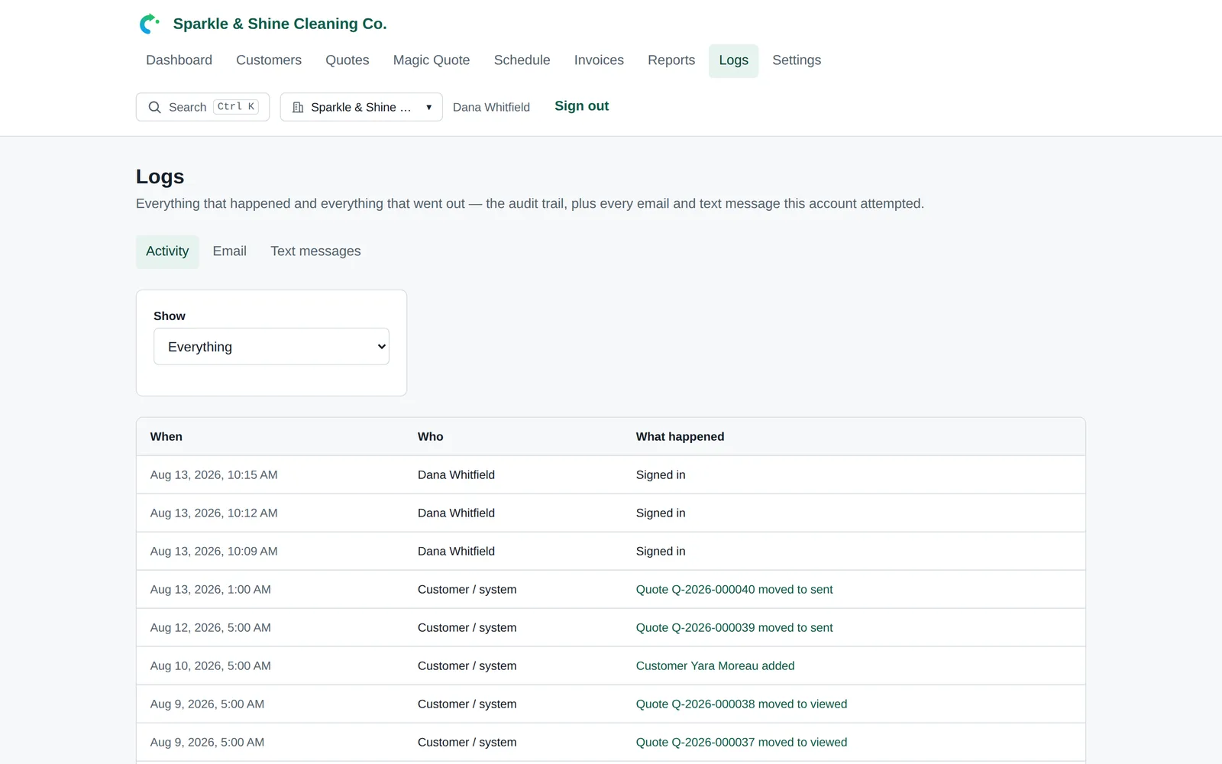The width and height of the screenshot is (1222, 764).
Task: Click the Logs page heading
Action: point(160,176)
